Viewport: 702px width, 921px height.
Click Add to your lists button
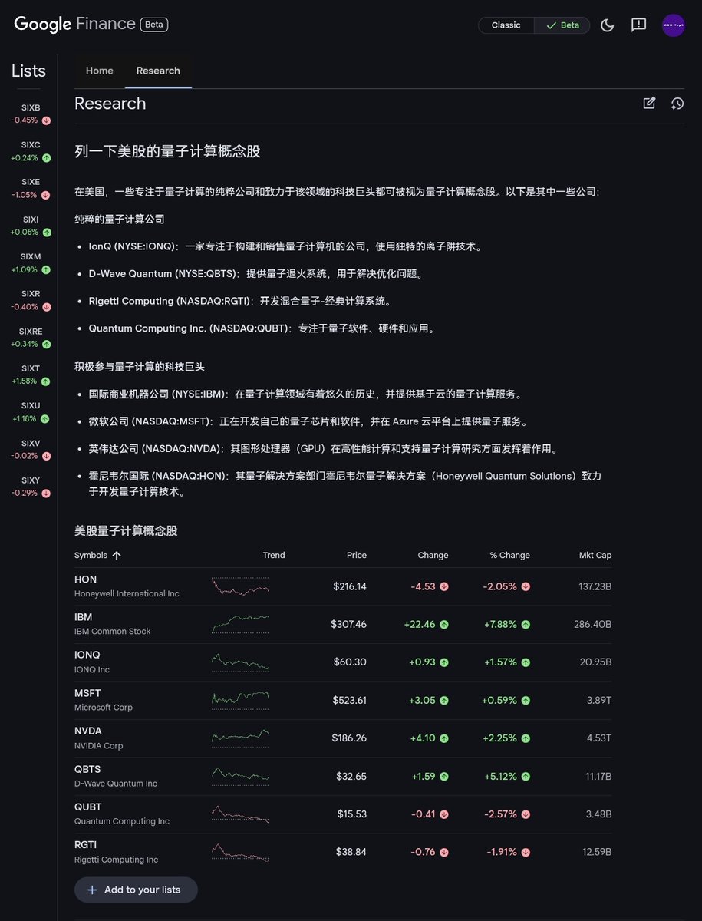(136, 890)
